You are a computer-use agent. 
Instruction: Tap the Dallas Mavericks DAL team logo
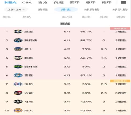coord(18,40)
